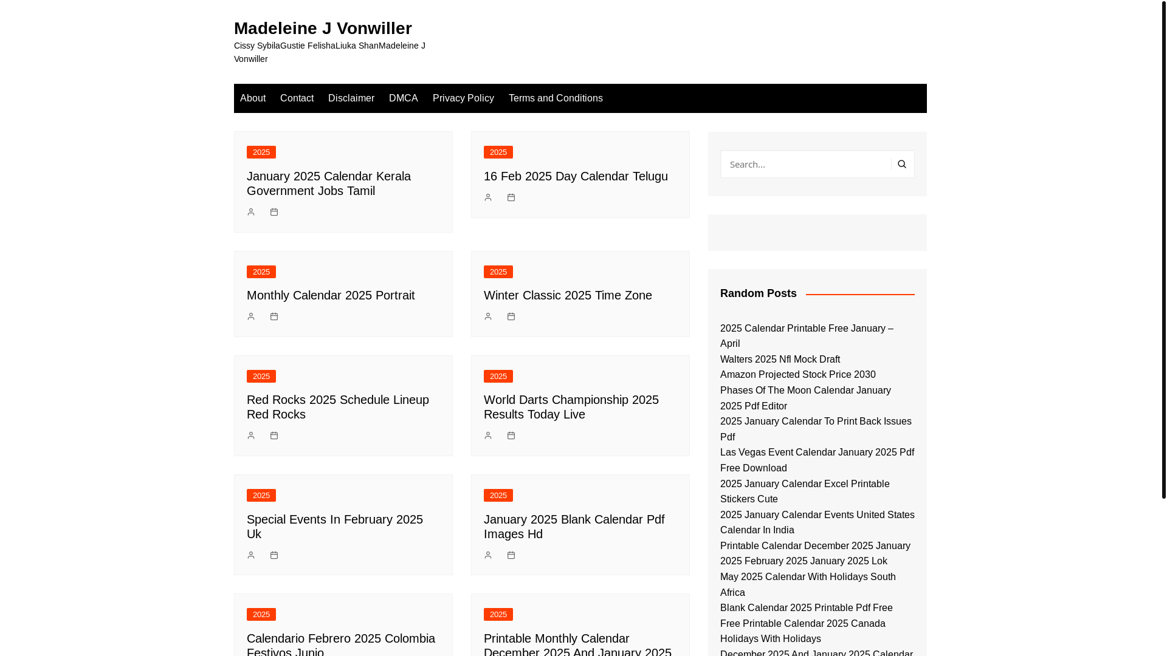Click calendar date icon under Monthly Calendar 2025 Portrait
The width and height of the screenshot is (1167, 656).
(x=274, y=316)
